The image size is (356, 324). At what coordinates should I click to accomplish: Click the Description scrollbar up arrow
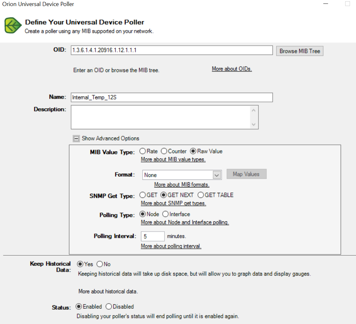[x=254, y=110]
